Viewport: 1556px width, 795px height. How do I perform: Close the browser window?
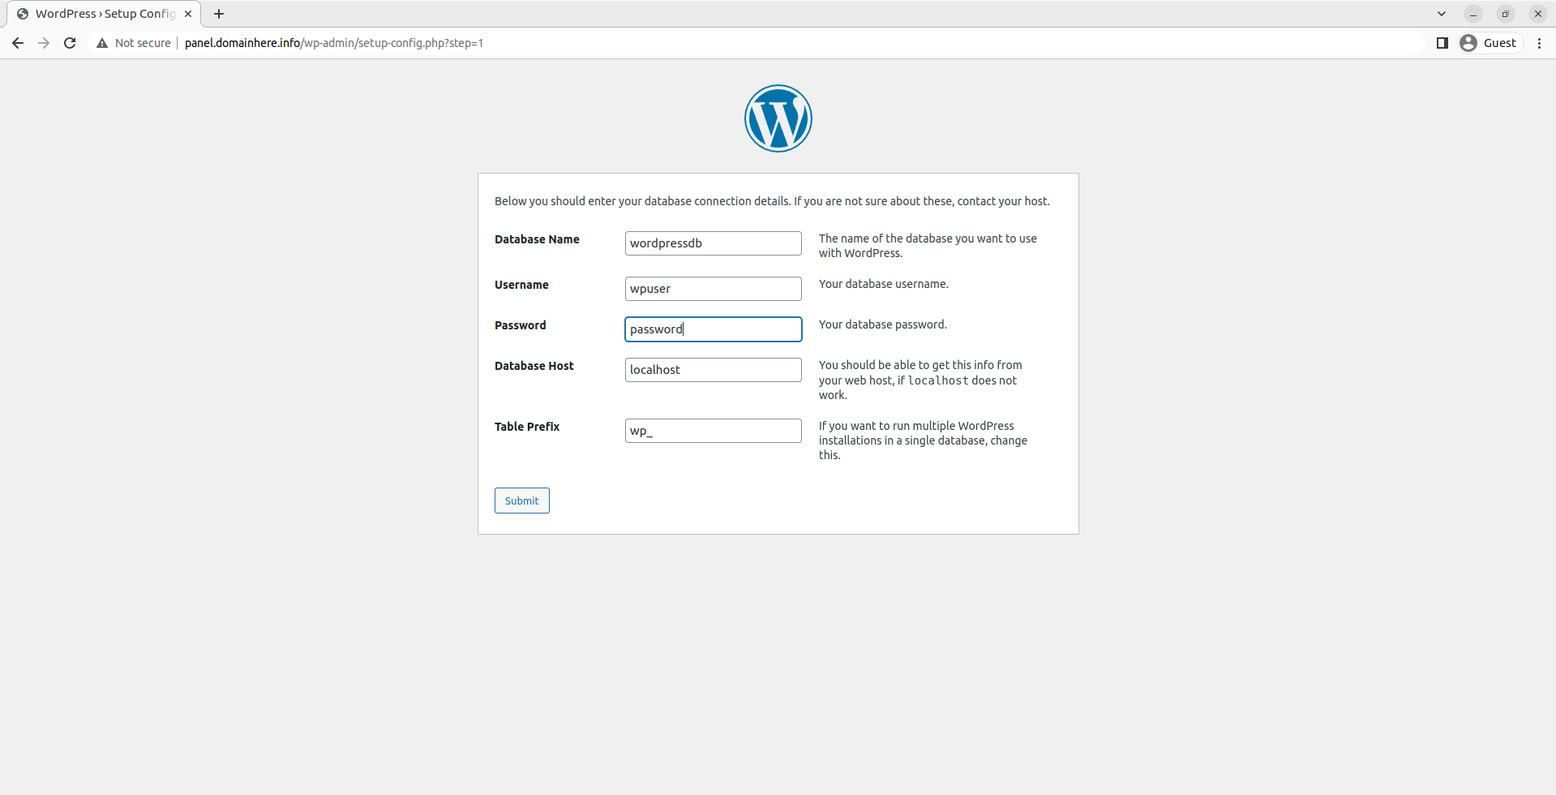1538,14
